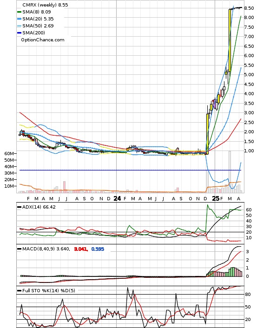Click the MACD(8,40,9) indicator label

46,249
